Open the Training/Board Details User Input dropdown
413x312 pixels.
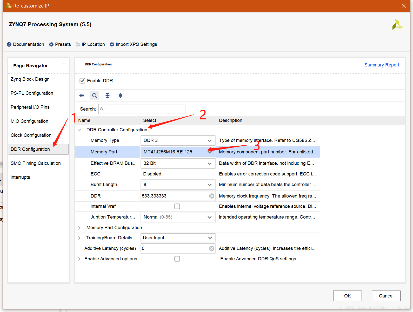[x=178, y=238]
